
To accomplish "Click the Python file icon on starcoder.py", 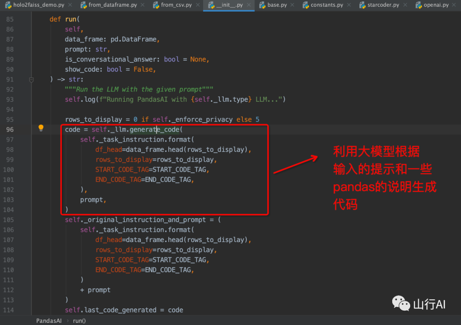I will pyautogui.click(x=362, y=5).
